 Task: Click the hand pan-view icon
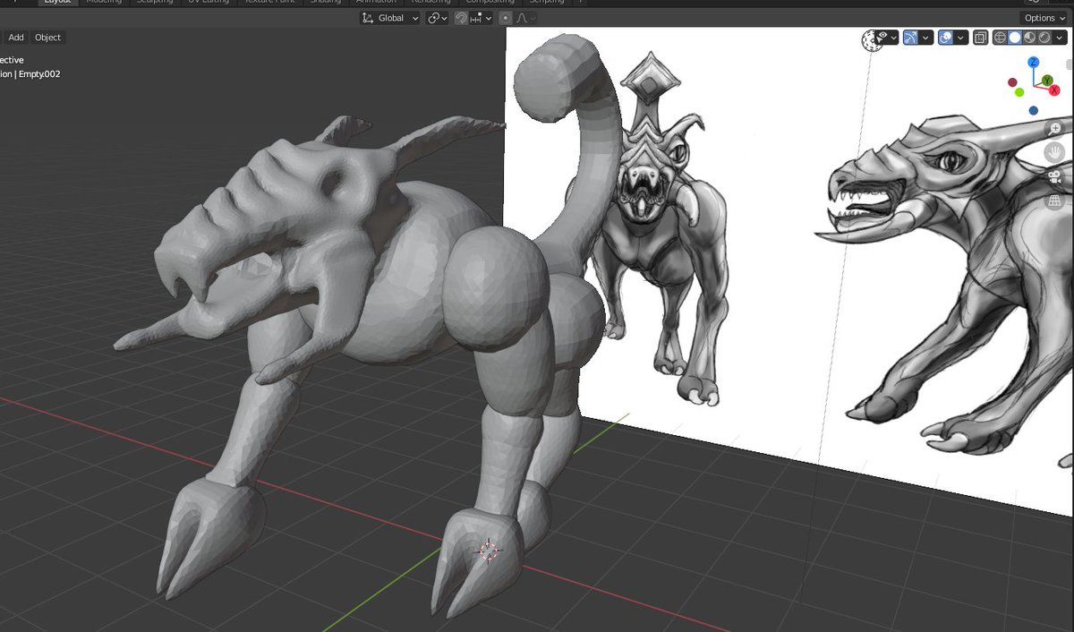(x=1053, y=152)
